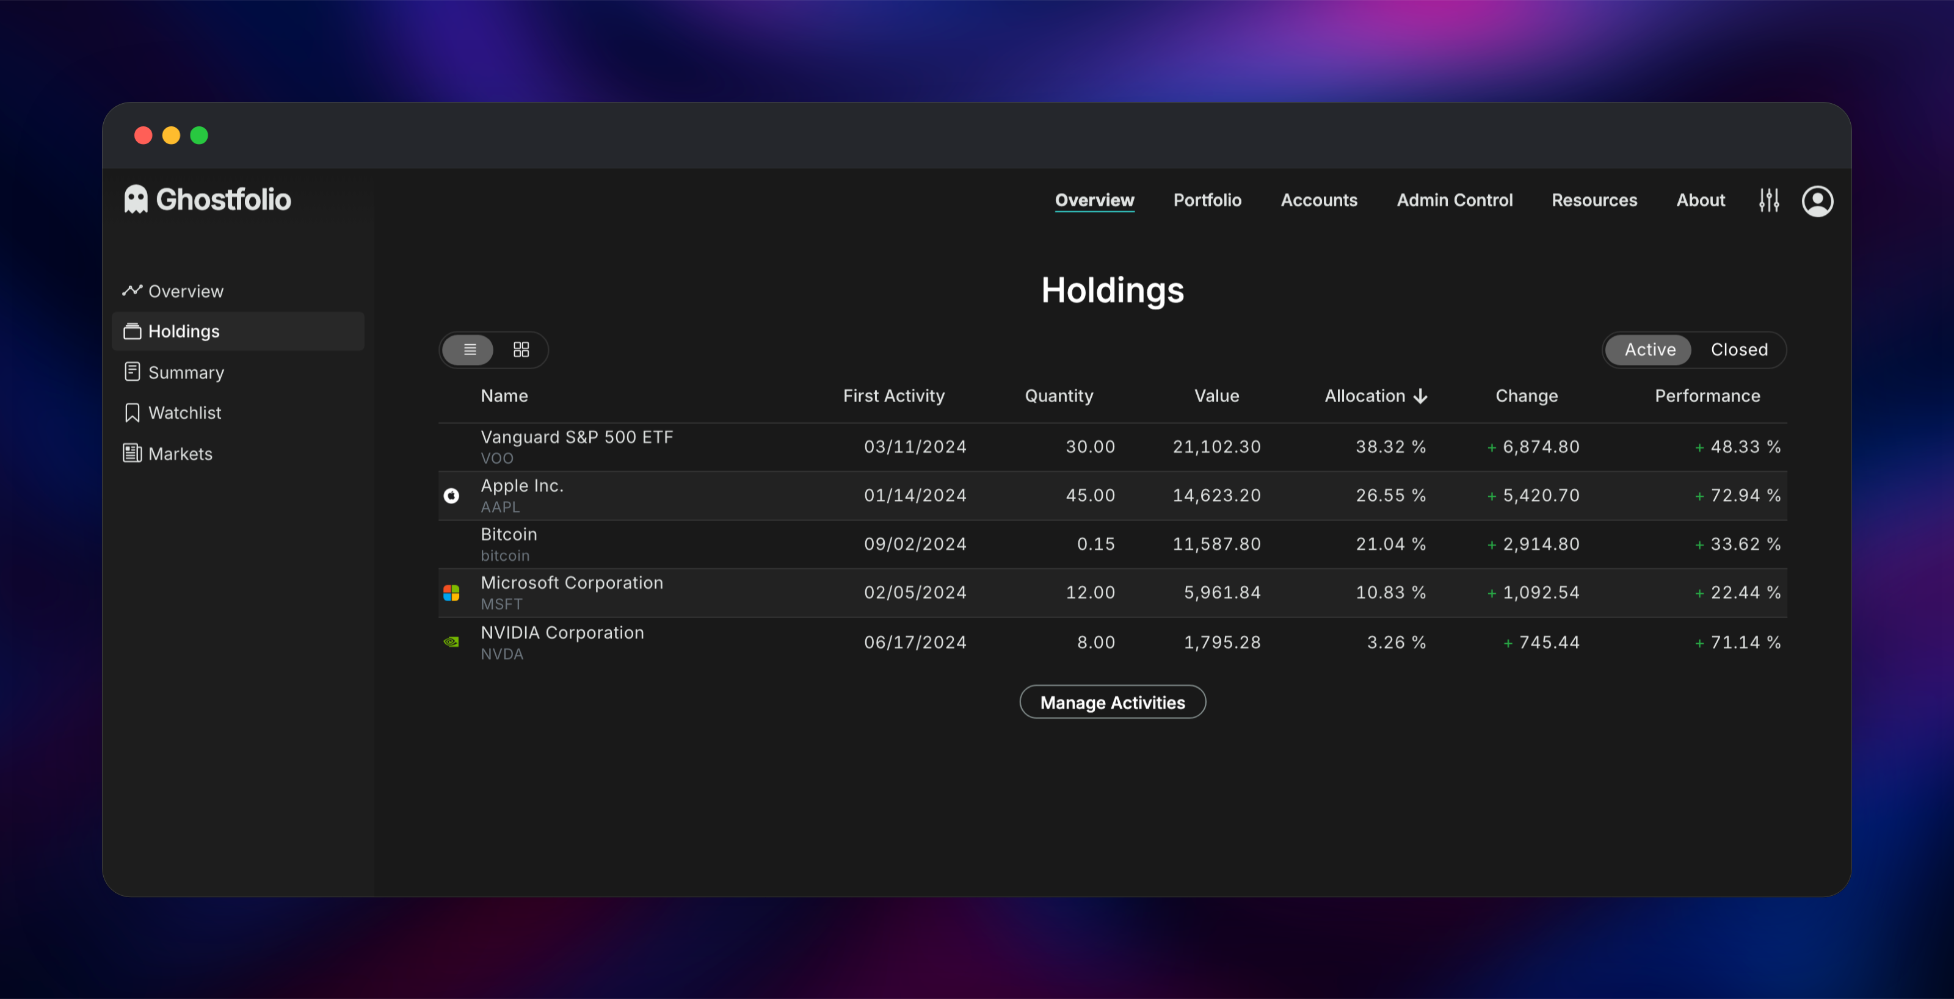Click the performance + 33.62 %
The height and width of the screenshot is (999, 1954).
1738,544
